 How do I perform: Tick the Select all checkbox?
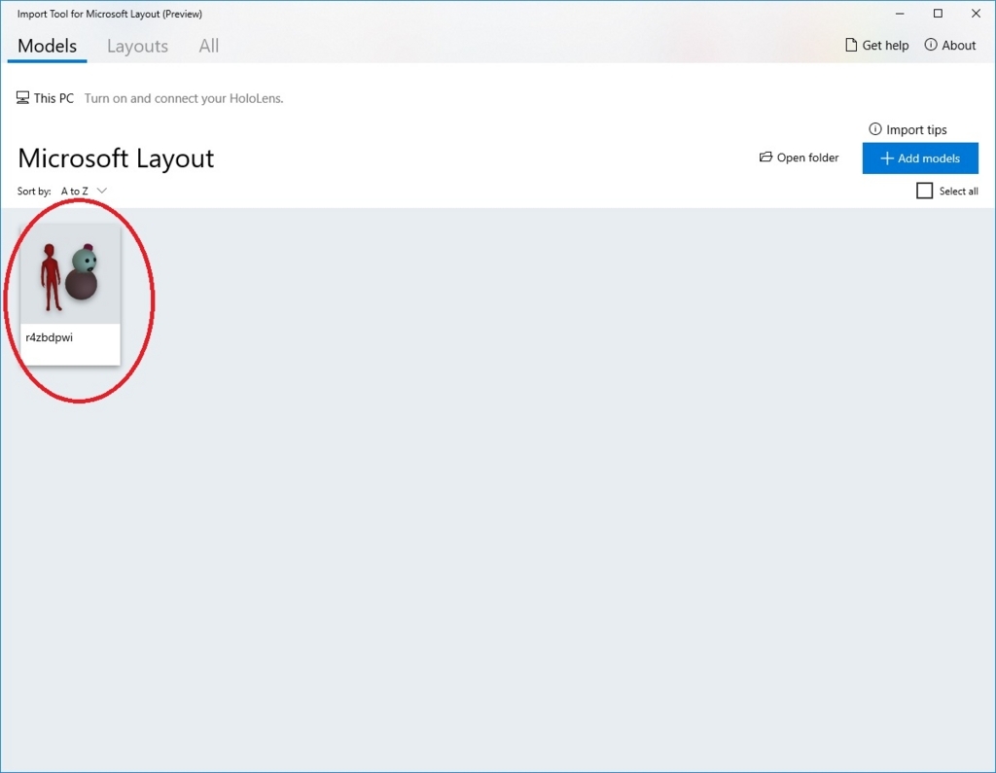[925, 191]
